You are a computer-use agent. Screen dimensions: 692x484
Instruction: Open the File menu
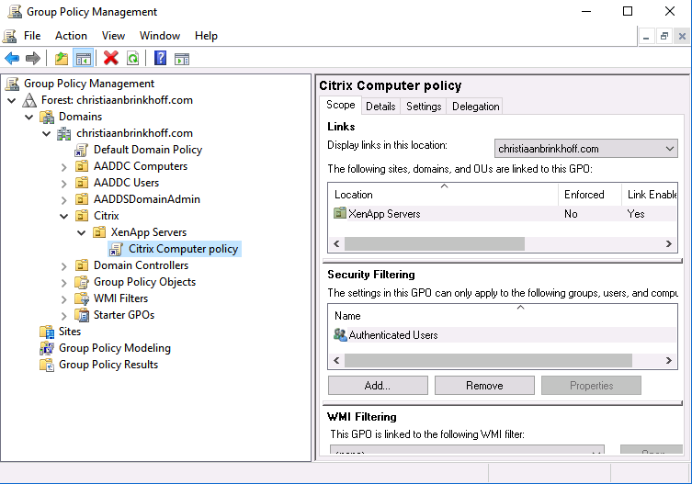[32, 36]
